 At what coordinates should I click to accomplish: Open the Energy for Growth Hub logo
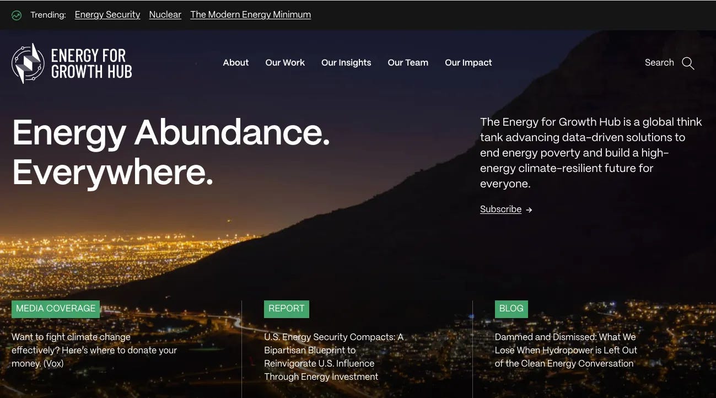point(72,63)
